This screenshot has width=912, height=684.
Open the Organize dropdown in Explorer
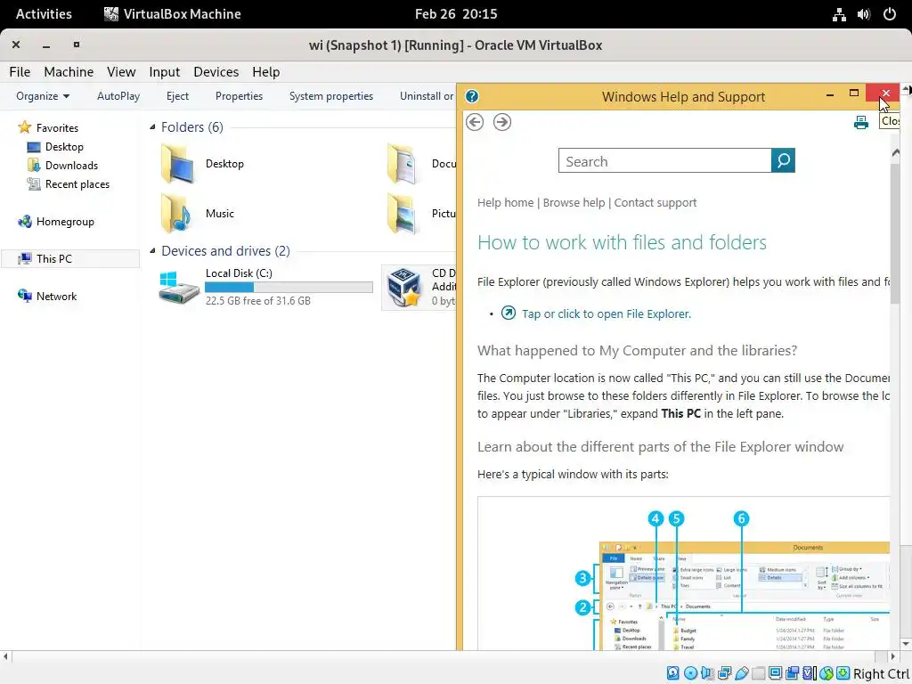tap(43, 96)
